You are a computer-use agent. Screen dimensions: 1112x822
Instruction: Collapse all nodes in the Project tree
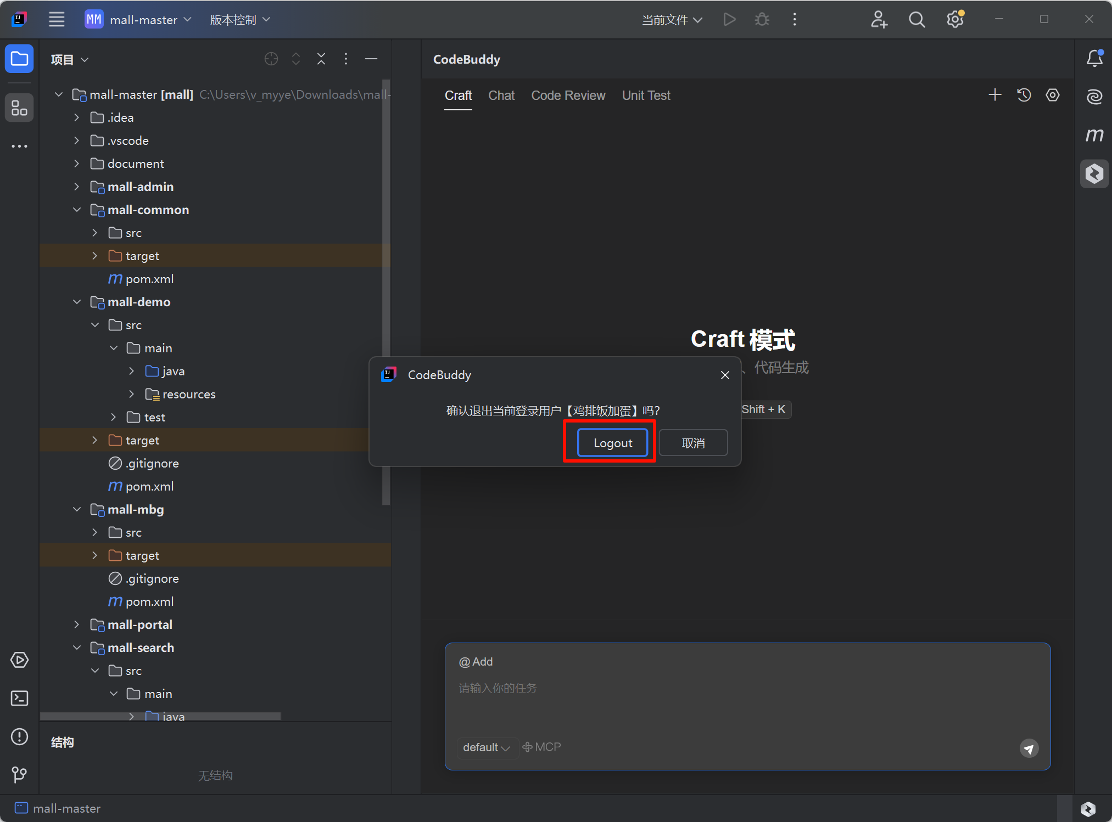321,59
